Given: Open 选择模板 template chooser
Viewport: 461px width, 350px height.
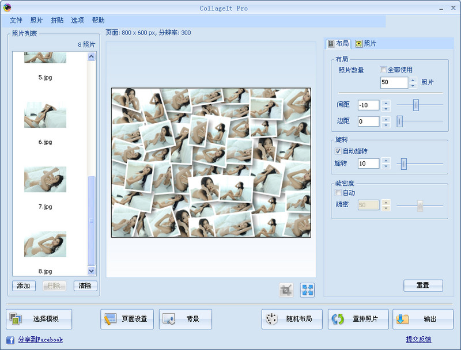Looking at the screenshot, I should (x=39, y=319).
